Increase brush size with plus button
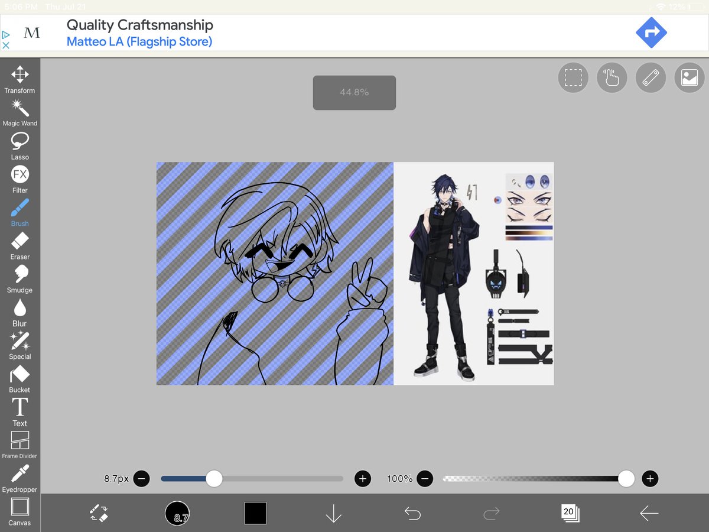 coord(363,479)
